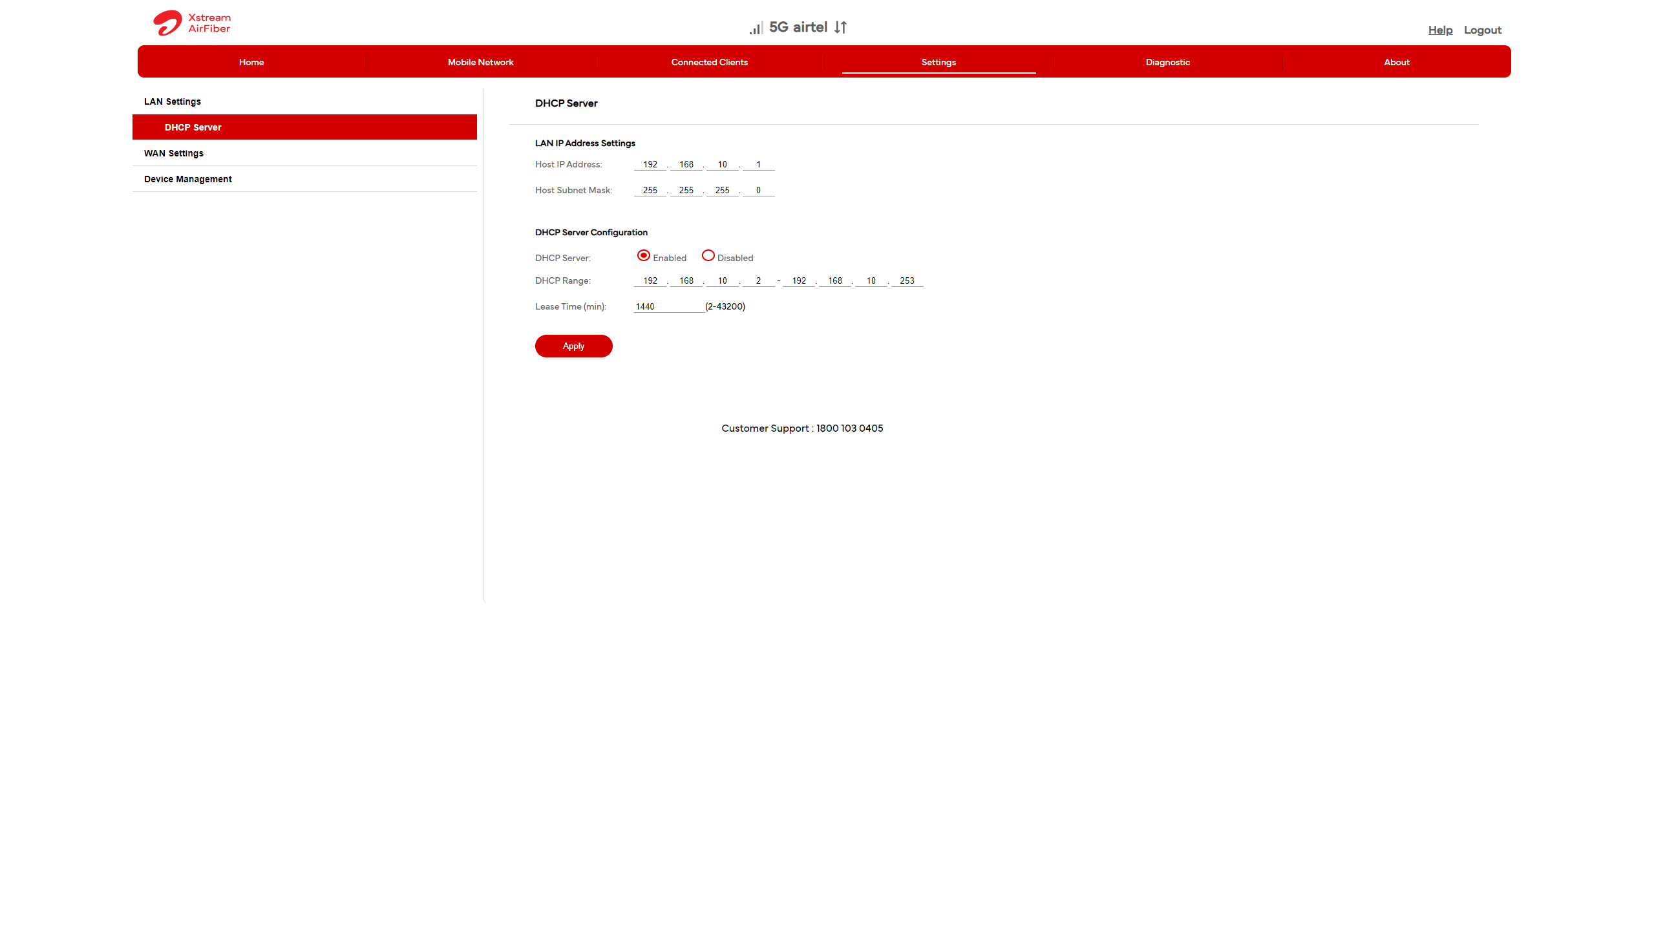Click the Xstream AirFiber logo
Screen dimensions: 1654x930
click(192, 23)
